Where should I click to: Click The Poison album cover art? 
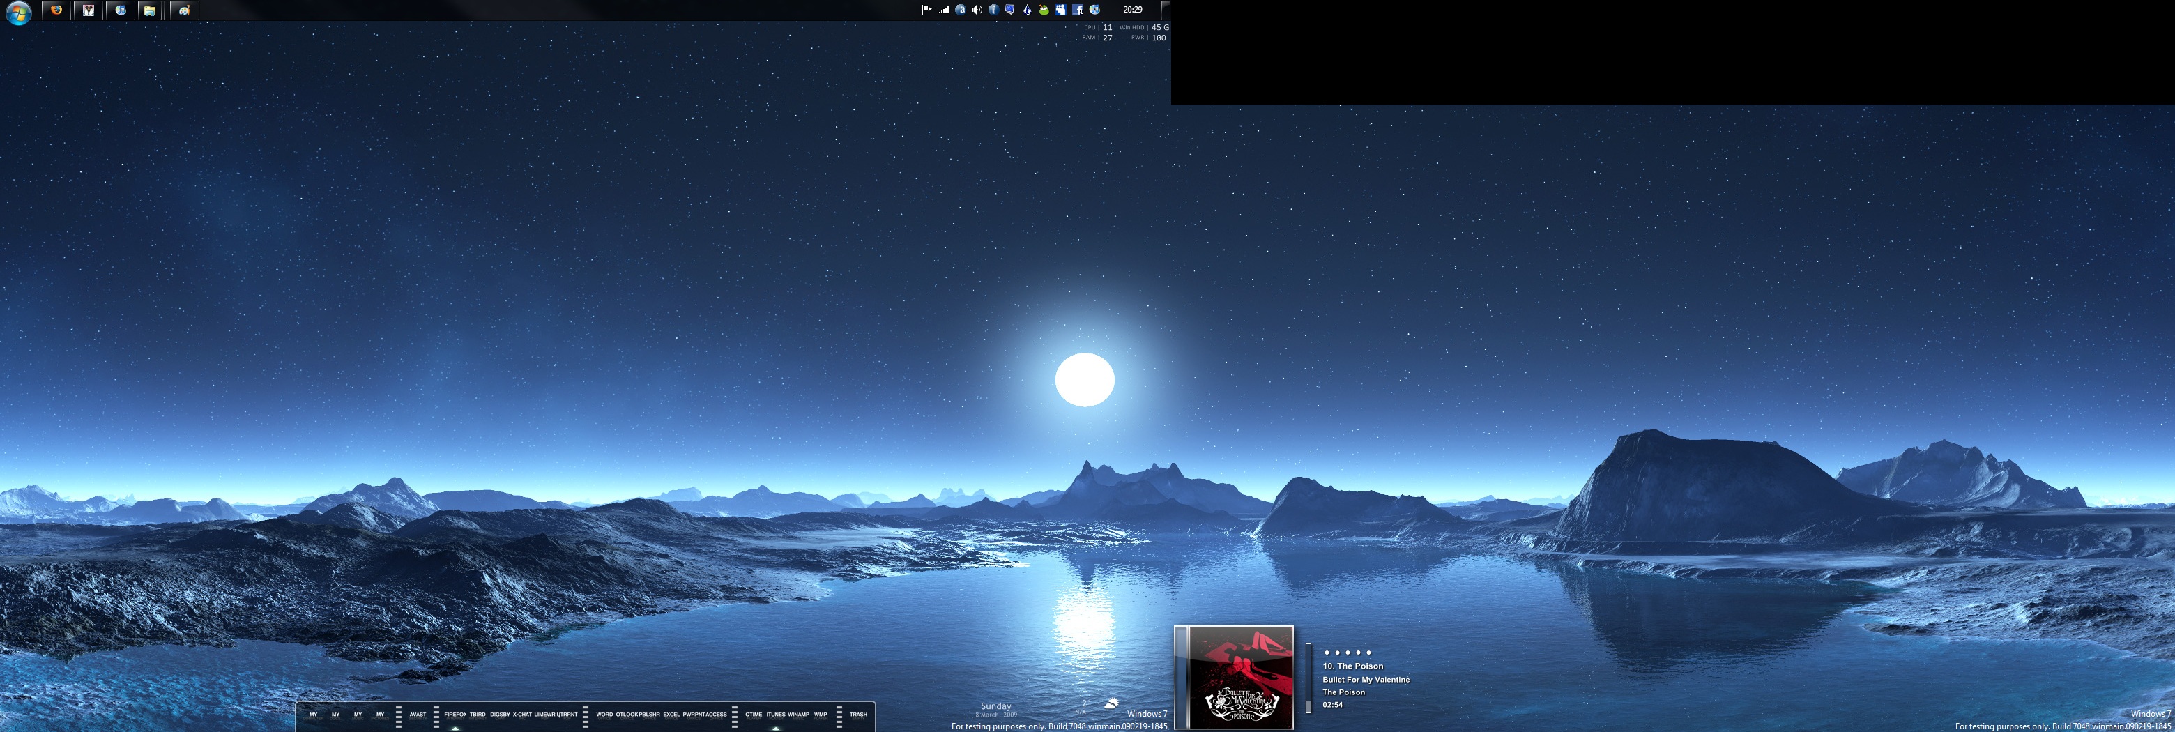(x=1240, y=677)
